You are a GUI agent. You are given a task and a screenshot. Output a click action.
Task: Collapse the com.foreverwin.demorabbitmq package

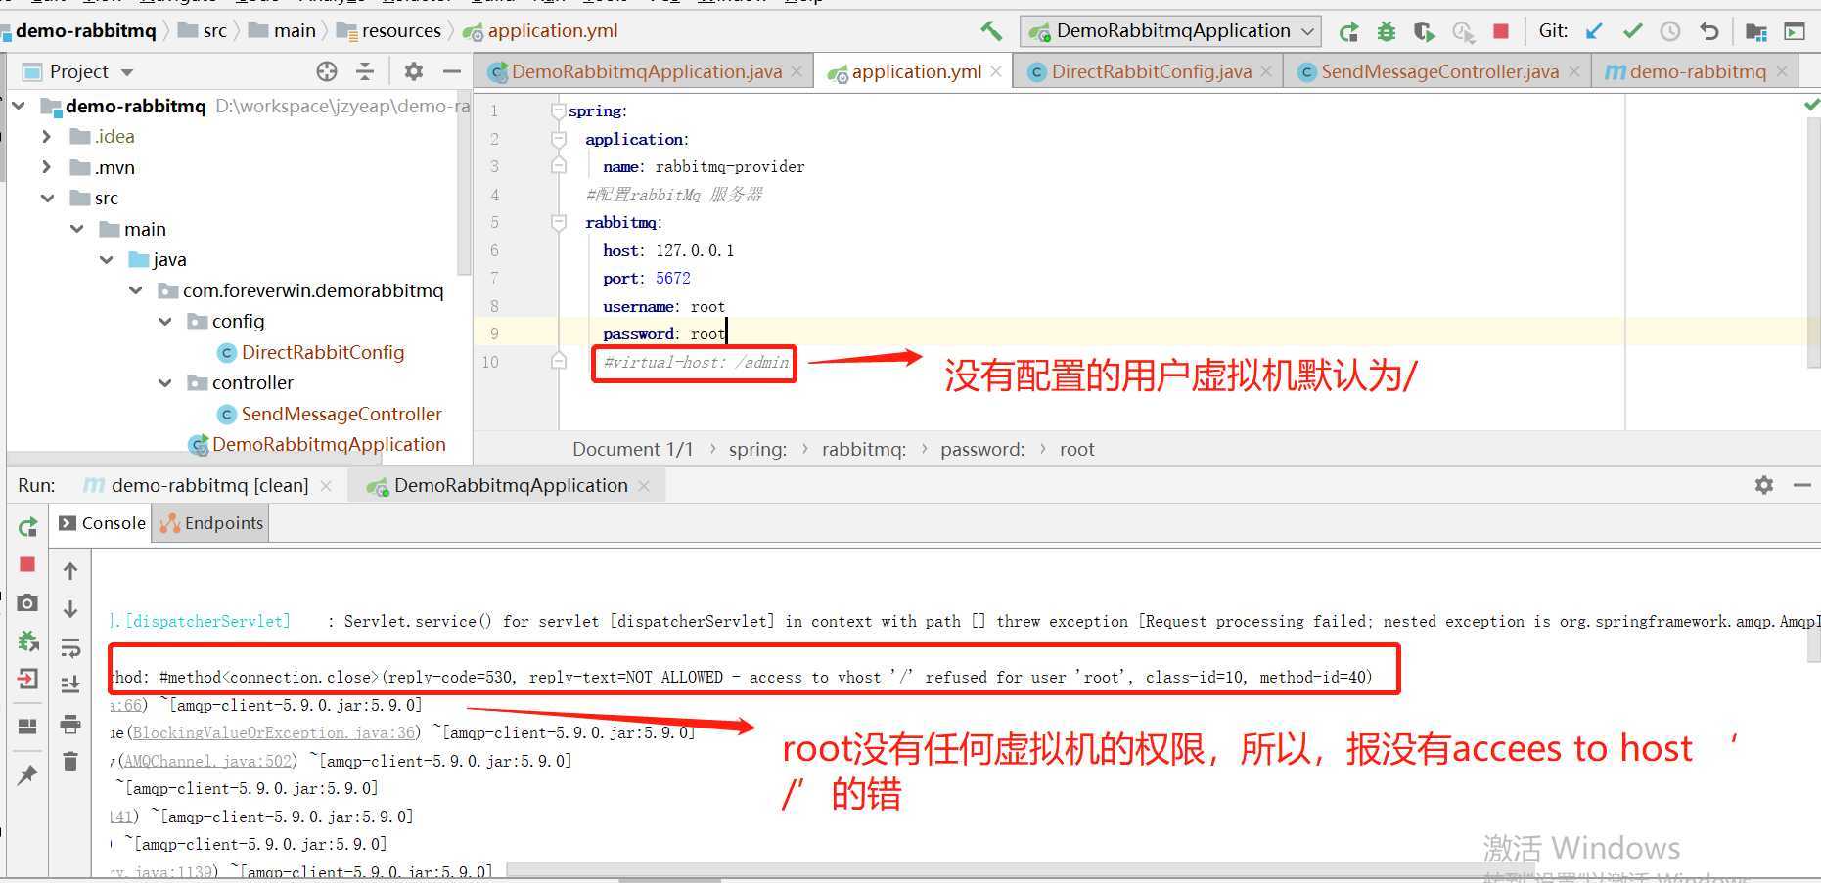tap(136, 290)
